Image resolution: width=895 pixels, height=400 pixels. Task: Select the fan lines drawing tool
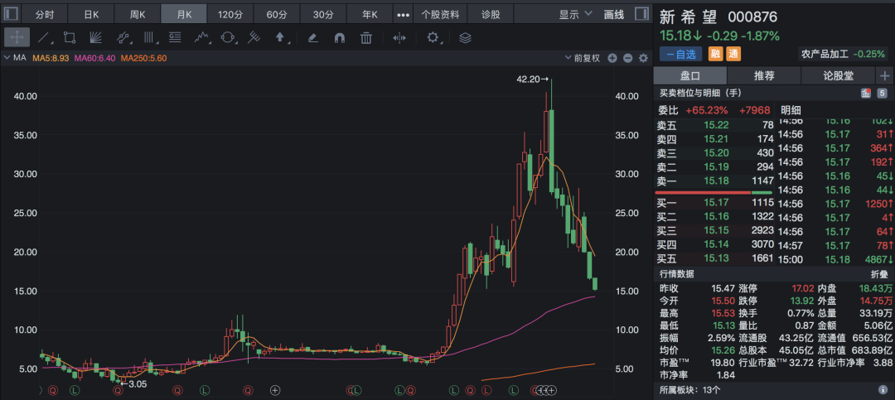(x=96, y=37)
